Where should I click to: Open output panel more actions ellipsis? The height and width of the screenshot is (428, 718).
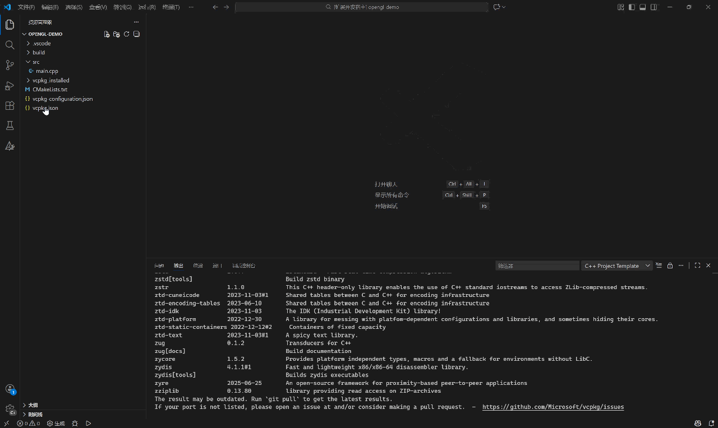coord(681,266)
